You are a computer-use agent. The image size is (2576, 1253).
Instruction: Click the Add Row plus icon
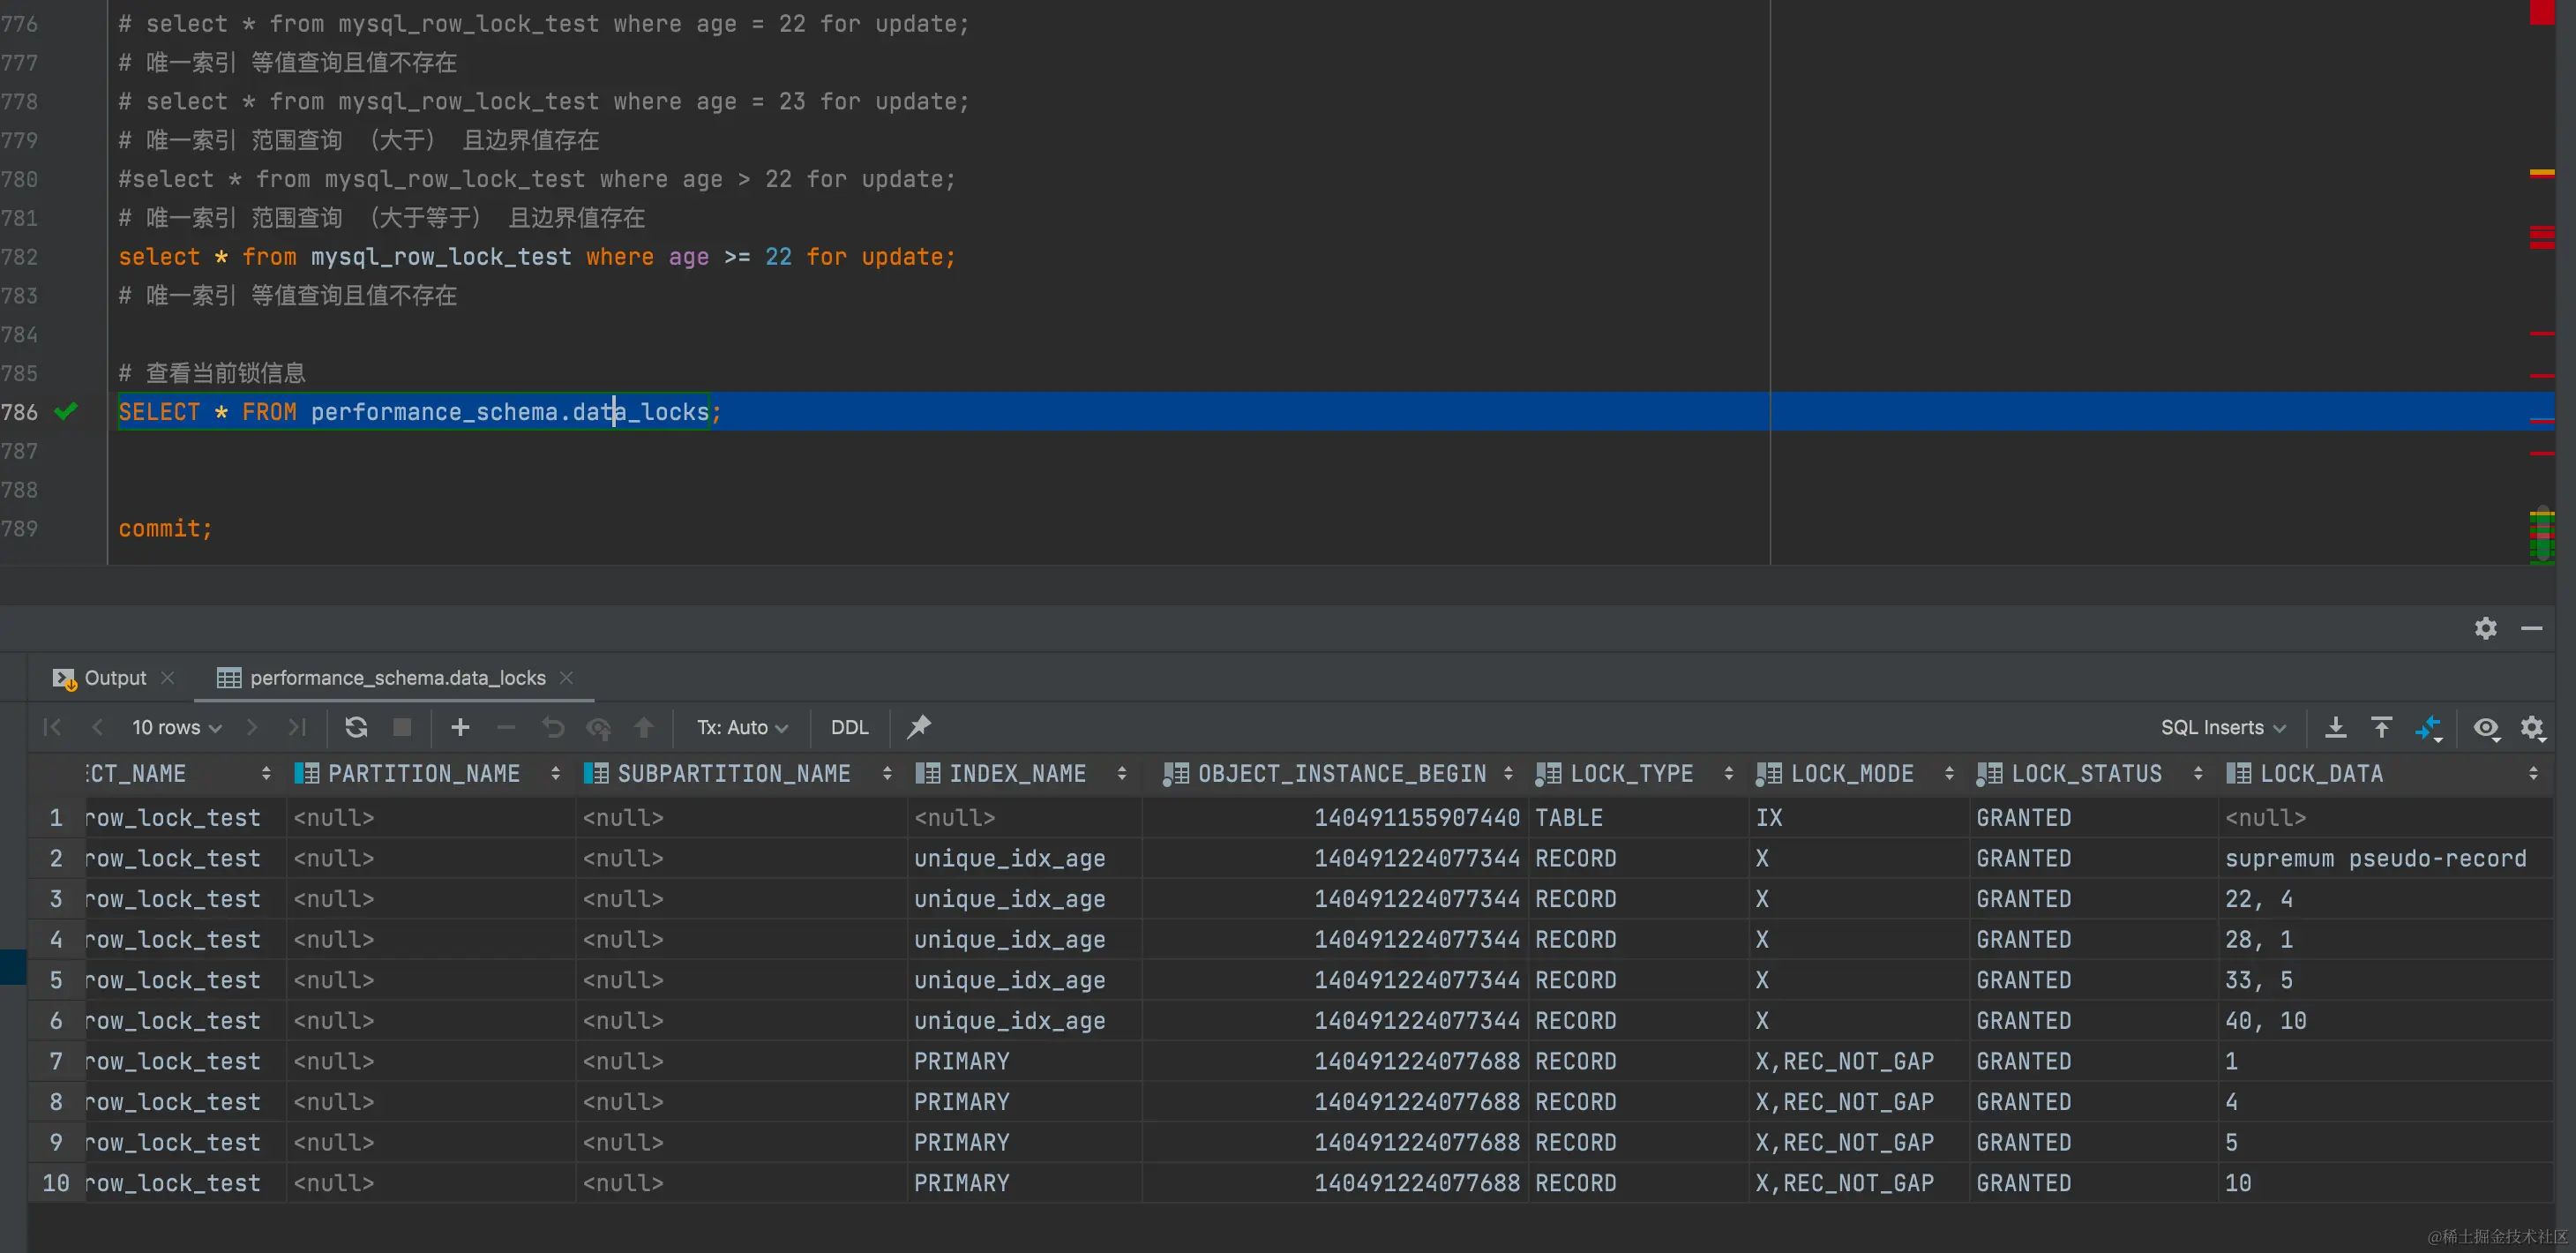tap(460, 727)
